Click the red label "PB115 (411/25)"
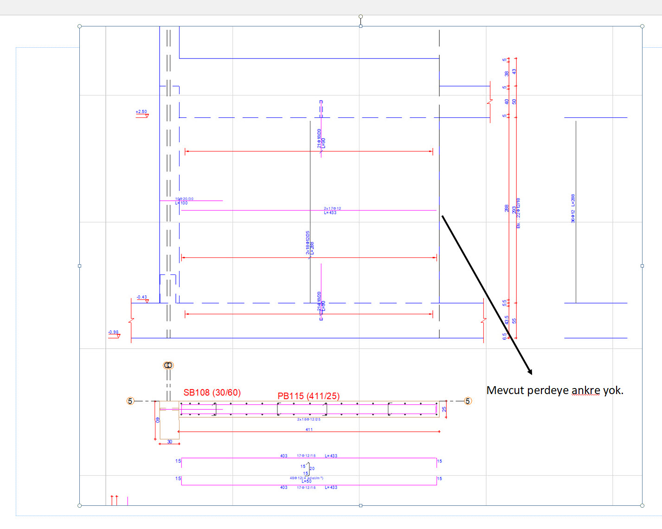 pos(309,396)
